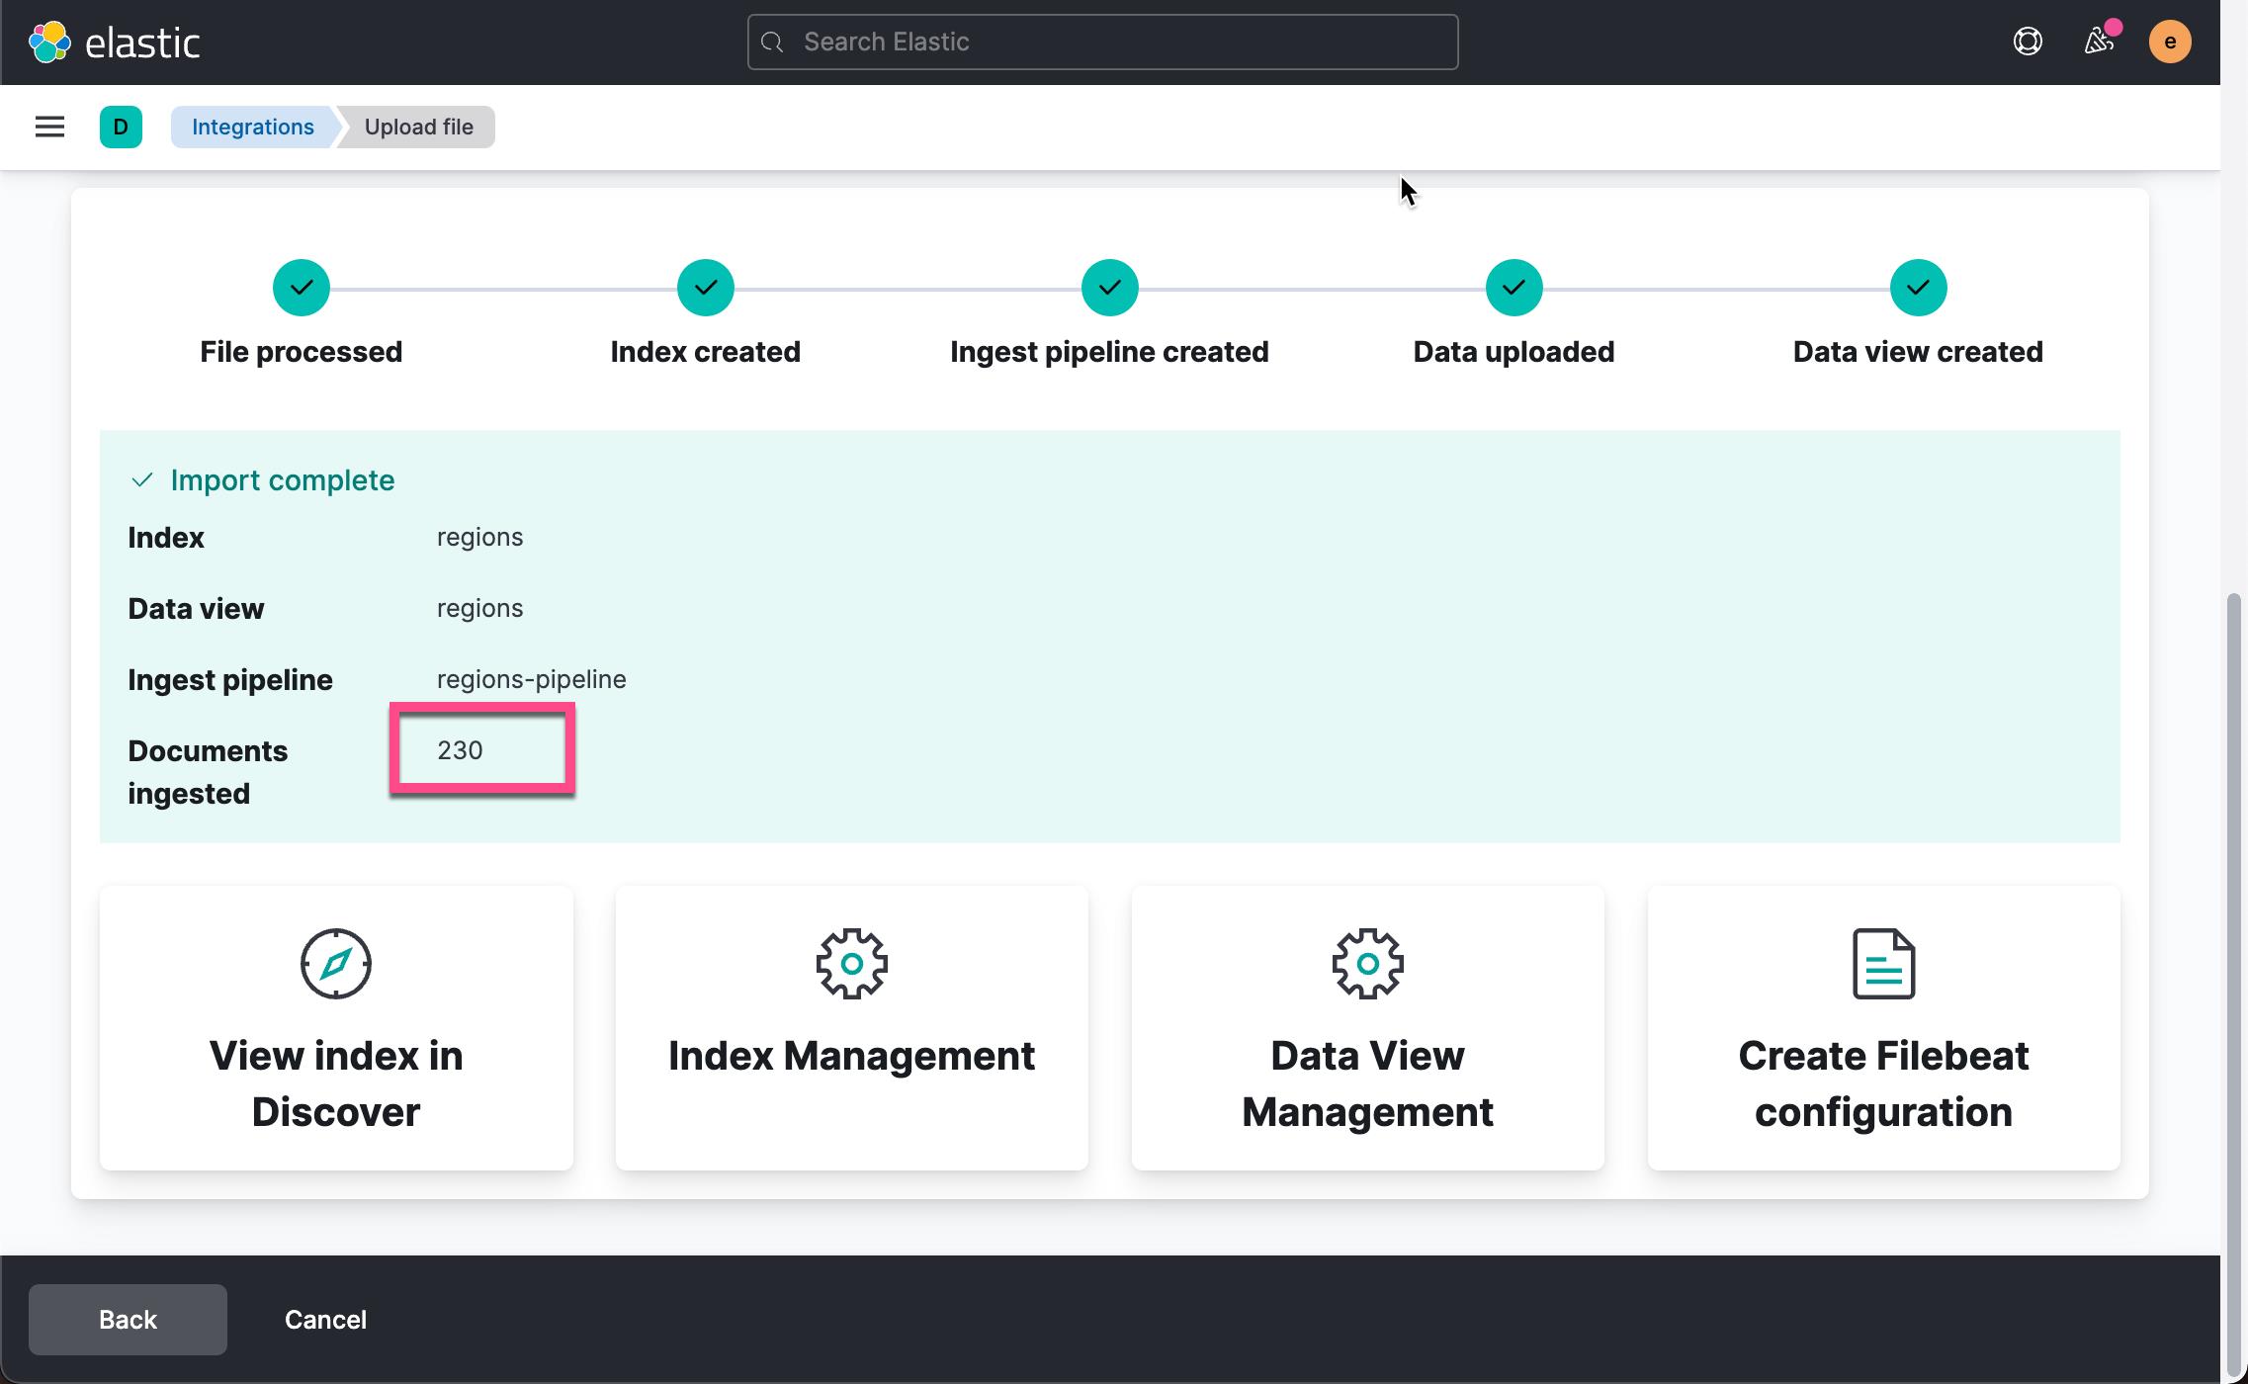Click the Data View Management gear icon

(x=1368, y=964)
